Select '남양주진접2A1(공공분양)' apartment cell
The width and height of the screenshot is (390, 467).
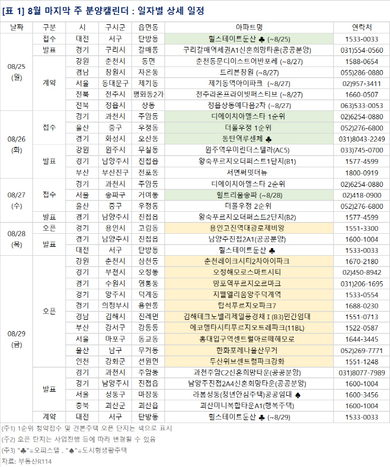tap(249, 239)
